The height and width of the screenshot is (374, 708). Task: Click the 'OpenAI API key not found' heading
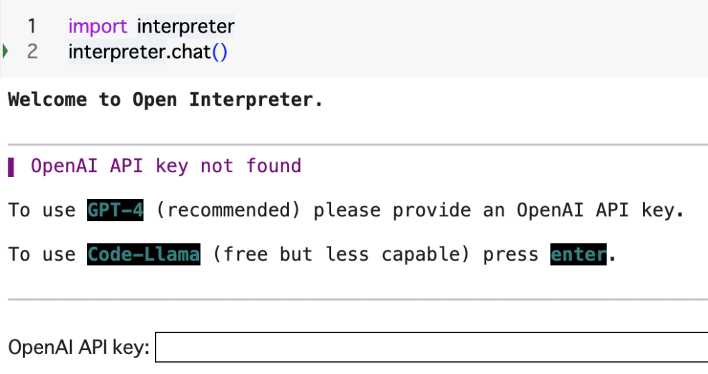tap(166, 166)
